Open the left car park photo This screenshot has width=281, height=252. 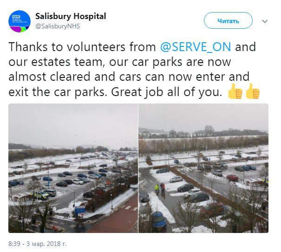(73, 168)
